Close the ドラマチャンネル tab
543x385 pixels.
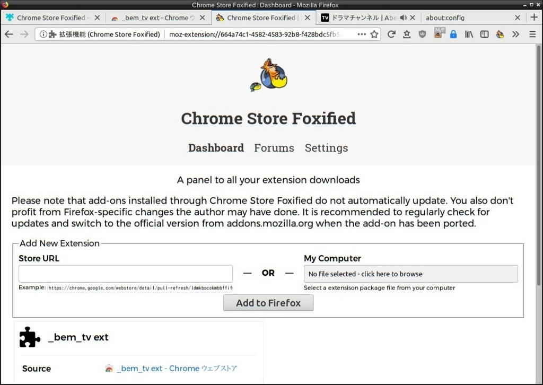pyautogui.click(x=413, y=17)
